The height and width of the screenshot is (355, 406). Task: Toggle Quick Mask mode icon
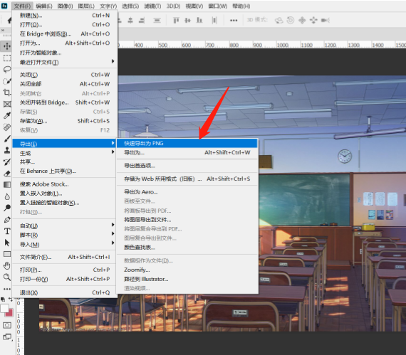(x=6, y=325)
